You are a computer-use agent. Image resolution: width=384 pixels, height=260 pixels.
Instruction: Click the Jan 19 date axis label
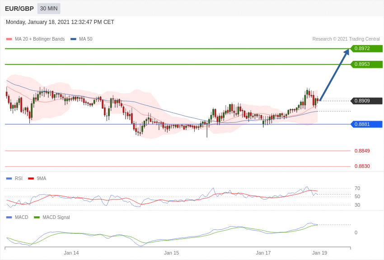(319, 253)
